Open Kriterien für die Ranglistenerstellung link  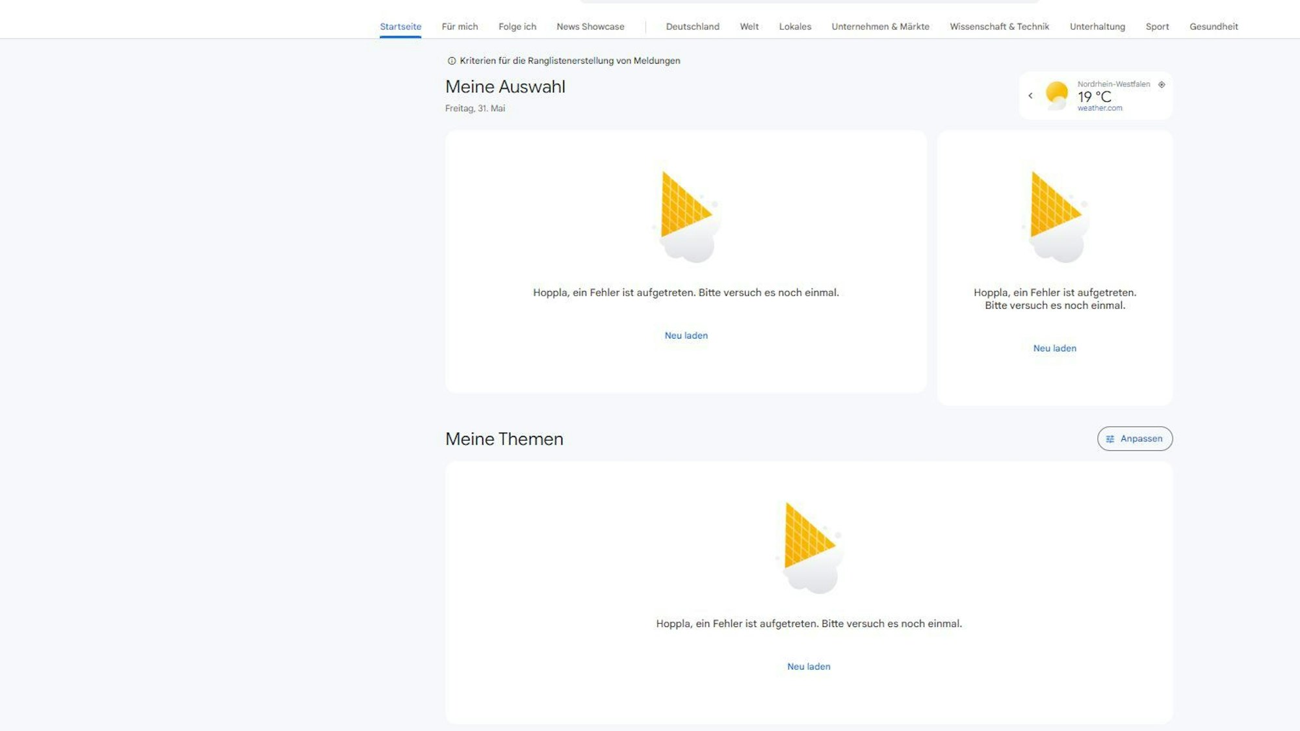[x=569, y=61]
